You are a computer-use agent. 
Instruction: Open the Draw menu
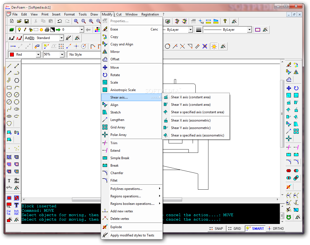94,14
